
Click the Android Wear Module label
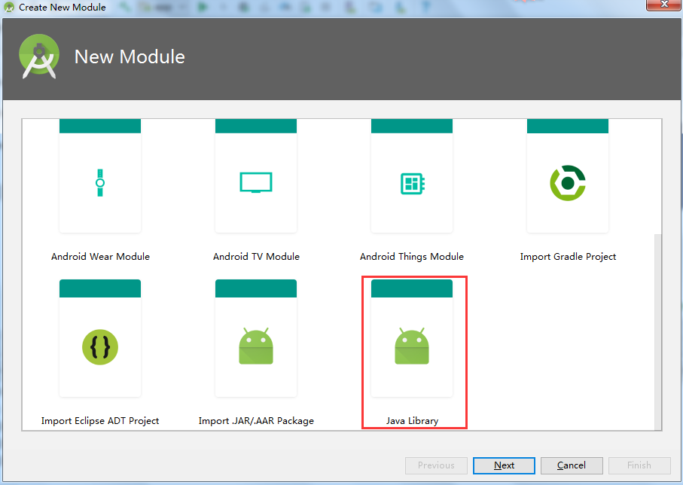click(x=100, y=257)
